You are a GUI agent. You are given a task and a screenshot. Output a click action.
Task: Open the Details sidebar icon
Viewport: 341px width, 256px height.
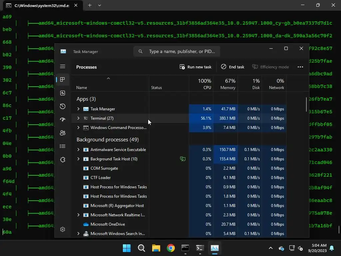pos(63,146)
